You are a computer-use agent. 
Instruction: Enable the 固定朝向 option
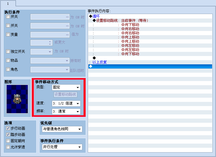tap(8, 141)
